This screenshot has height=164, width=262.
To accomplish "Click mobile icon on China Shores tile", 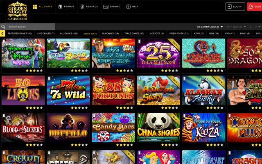I will click(x=139, y=116).
